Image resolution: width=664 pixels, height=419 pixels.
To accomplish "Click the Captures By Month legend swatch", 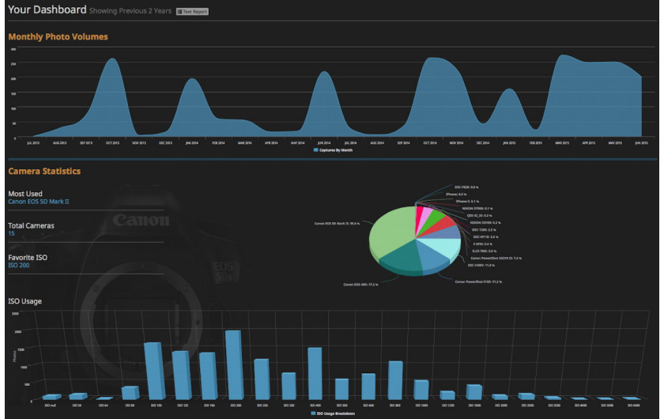I will tap(315, 150).
